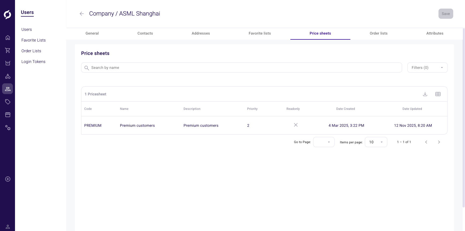Click the price tag icon in sidebar
Image resolution: width=465 pixels, height=231 pixels.
pos(8,102)
